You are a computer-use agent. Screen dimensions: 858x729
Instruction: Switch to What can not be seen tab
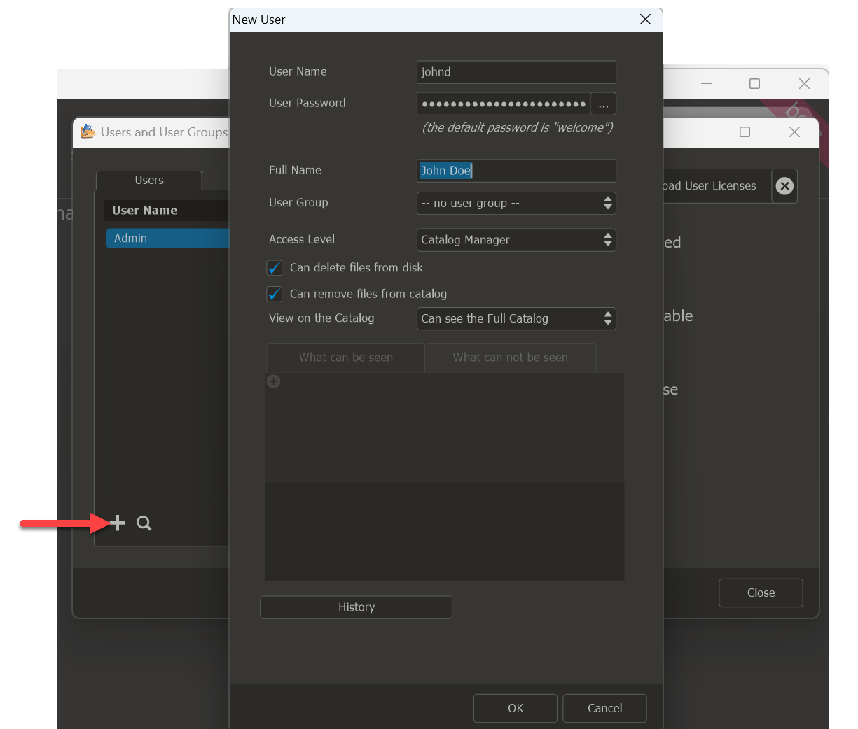coord(511,358)
